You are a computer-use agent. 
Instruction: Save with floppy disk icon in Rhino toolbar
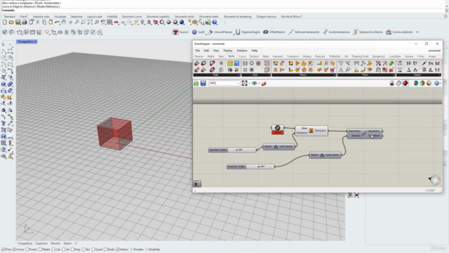click(x=18, y=22)
